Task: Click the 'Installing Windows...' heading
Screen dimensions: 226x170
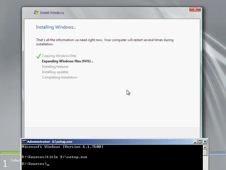Action: [56, 27]
